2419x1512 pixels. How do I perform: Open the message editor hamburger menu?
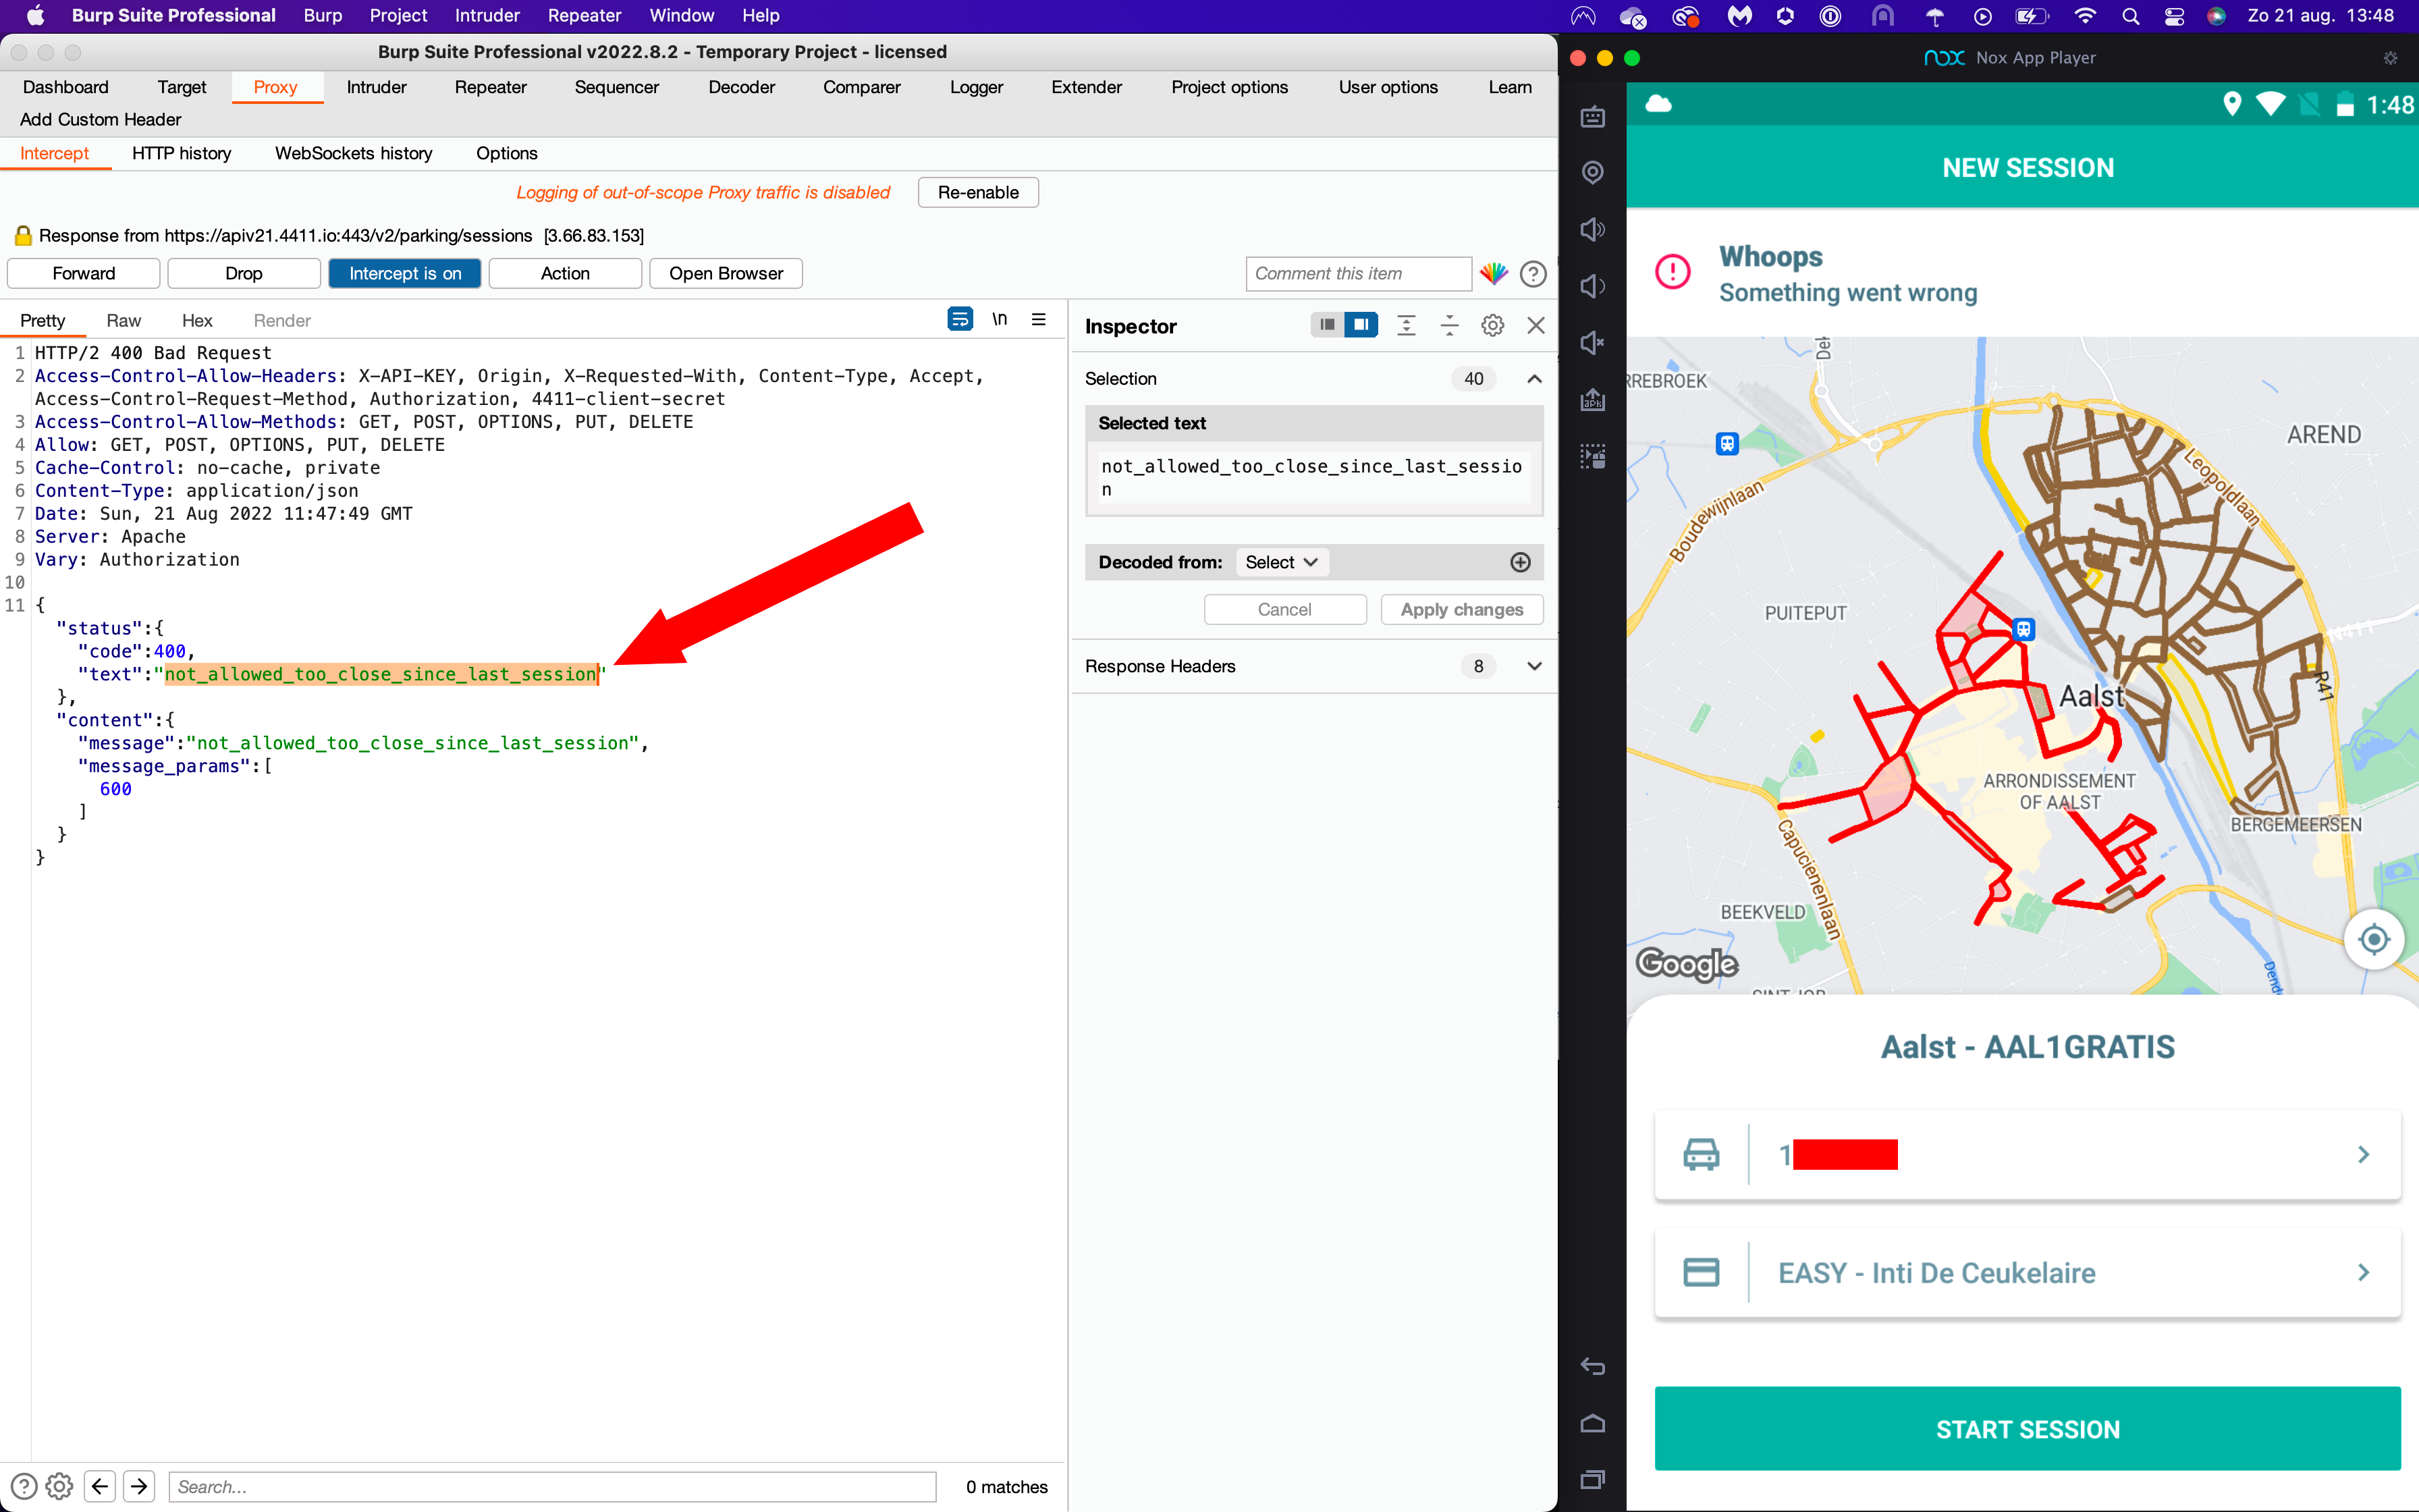coord(1039,319)
